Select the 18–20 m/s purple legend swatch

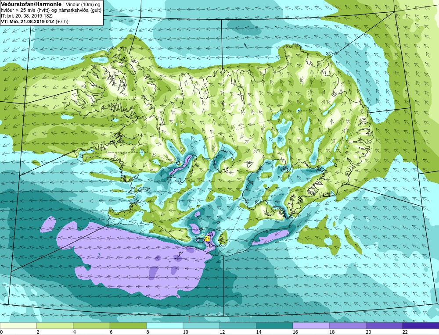point(347,325)
